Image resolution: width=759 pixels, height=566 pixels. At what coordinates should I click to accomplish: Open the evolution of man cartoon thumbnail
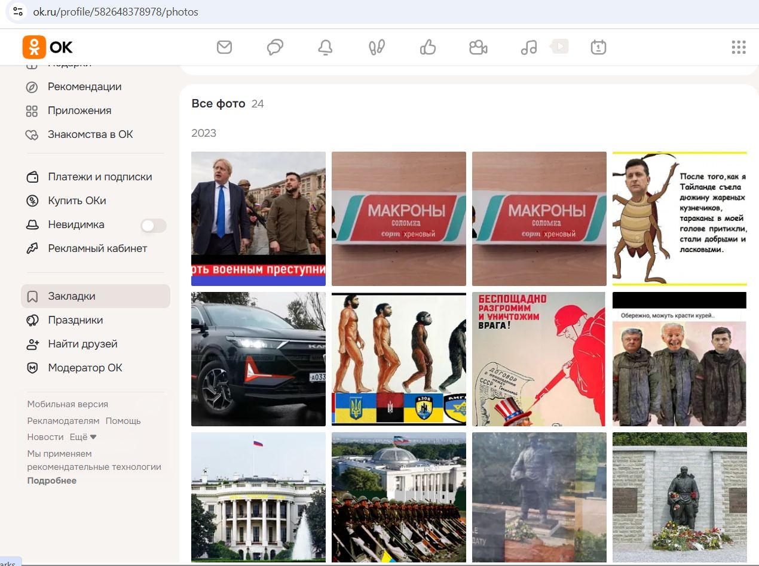(x=399, y=359)
